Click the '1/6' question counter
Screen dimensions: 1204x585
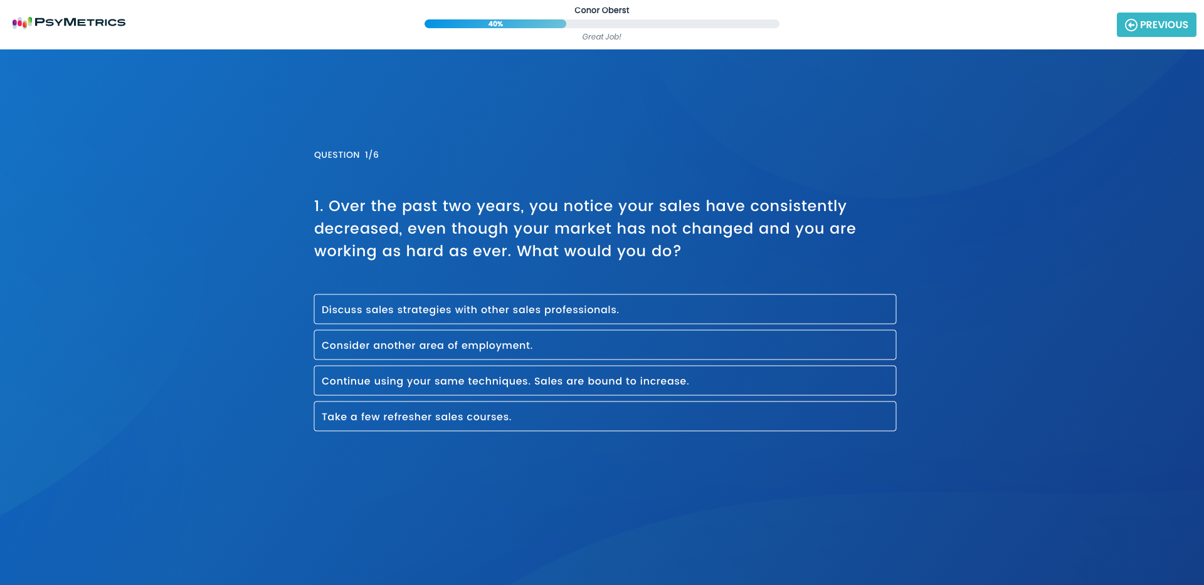click(372, 155)
